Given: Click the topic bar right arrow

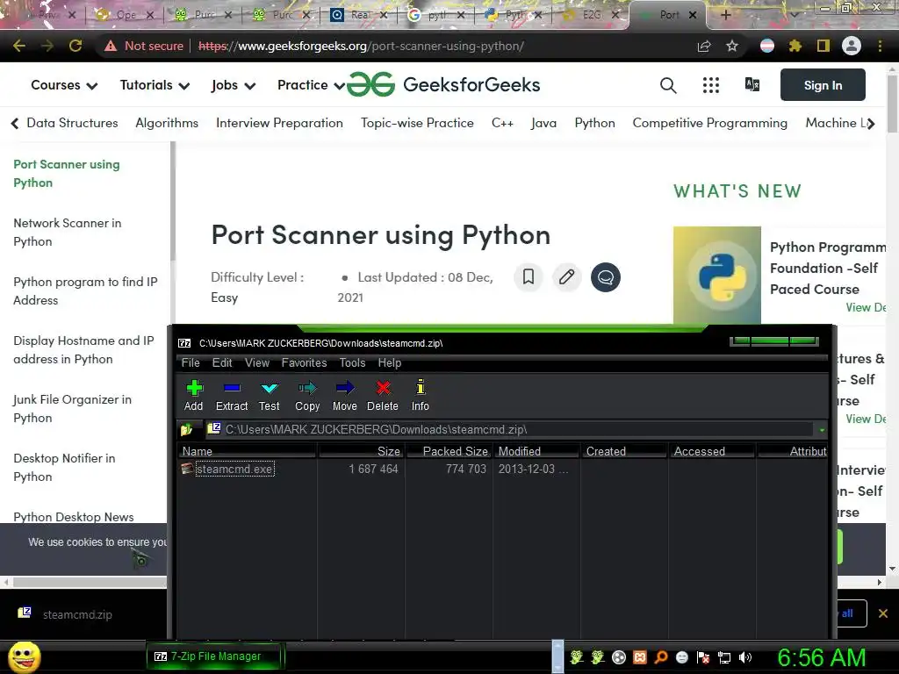Looking at the screenshot, I should tap(872, 123).
